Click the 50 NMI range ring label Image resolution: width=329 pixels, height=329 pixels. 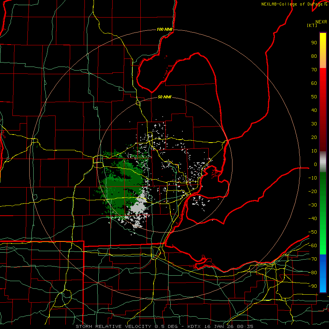point(164,97)
